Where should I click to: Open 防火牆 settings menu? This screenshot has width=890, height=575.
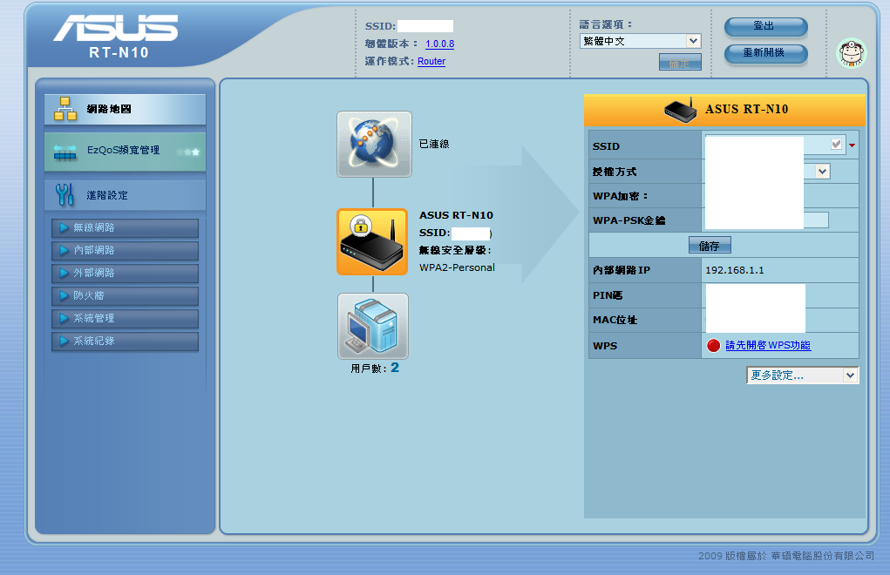(x=125, y=296)
